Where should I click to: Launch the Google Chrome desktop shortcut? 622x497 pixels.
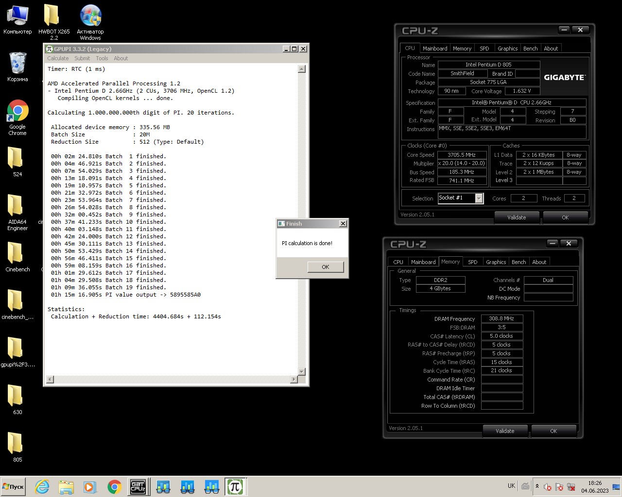tap(17, 117)
